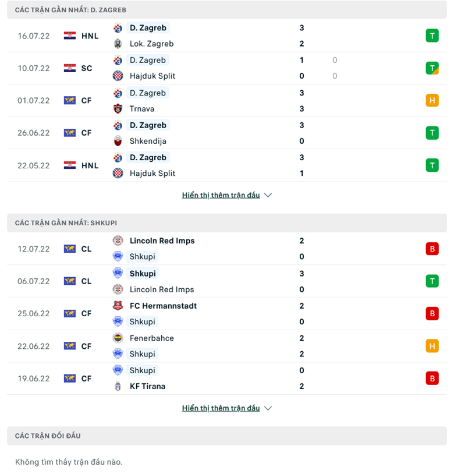454x474 pixels.
Task: Click the world flag icon on the 12.07.22 CL match
Action: (x=70, y=249)
